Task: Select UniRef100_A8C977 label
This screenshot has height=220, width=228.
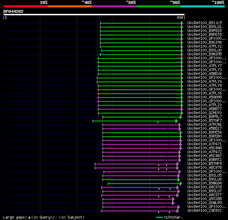Action: click(x=204, y=195)
